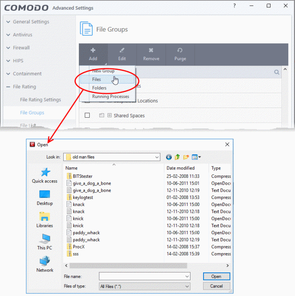Open File Rating Settings page
Viewport: 295px width, 296px height.
point(40,100)
